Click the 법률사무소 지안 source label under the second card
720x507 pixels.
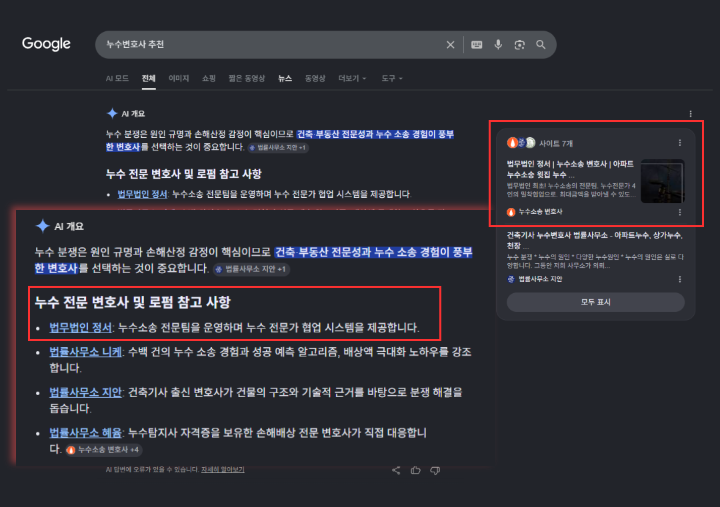540,279
